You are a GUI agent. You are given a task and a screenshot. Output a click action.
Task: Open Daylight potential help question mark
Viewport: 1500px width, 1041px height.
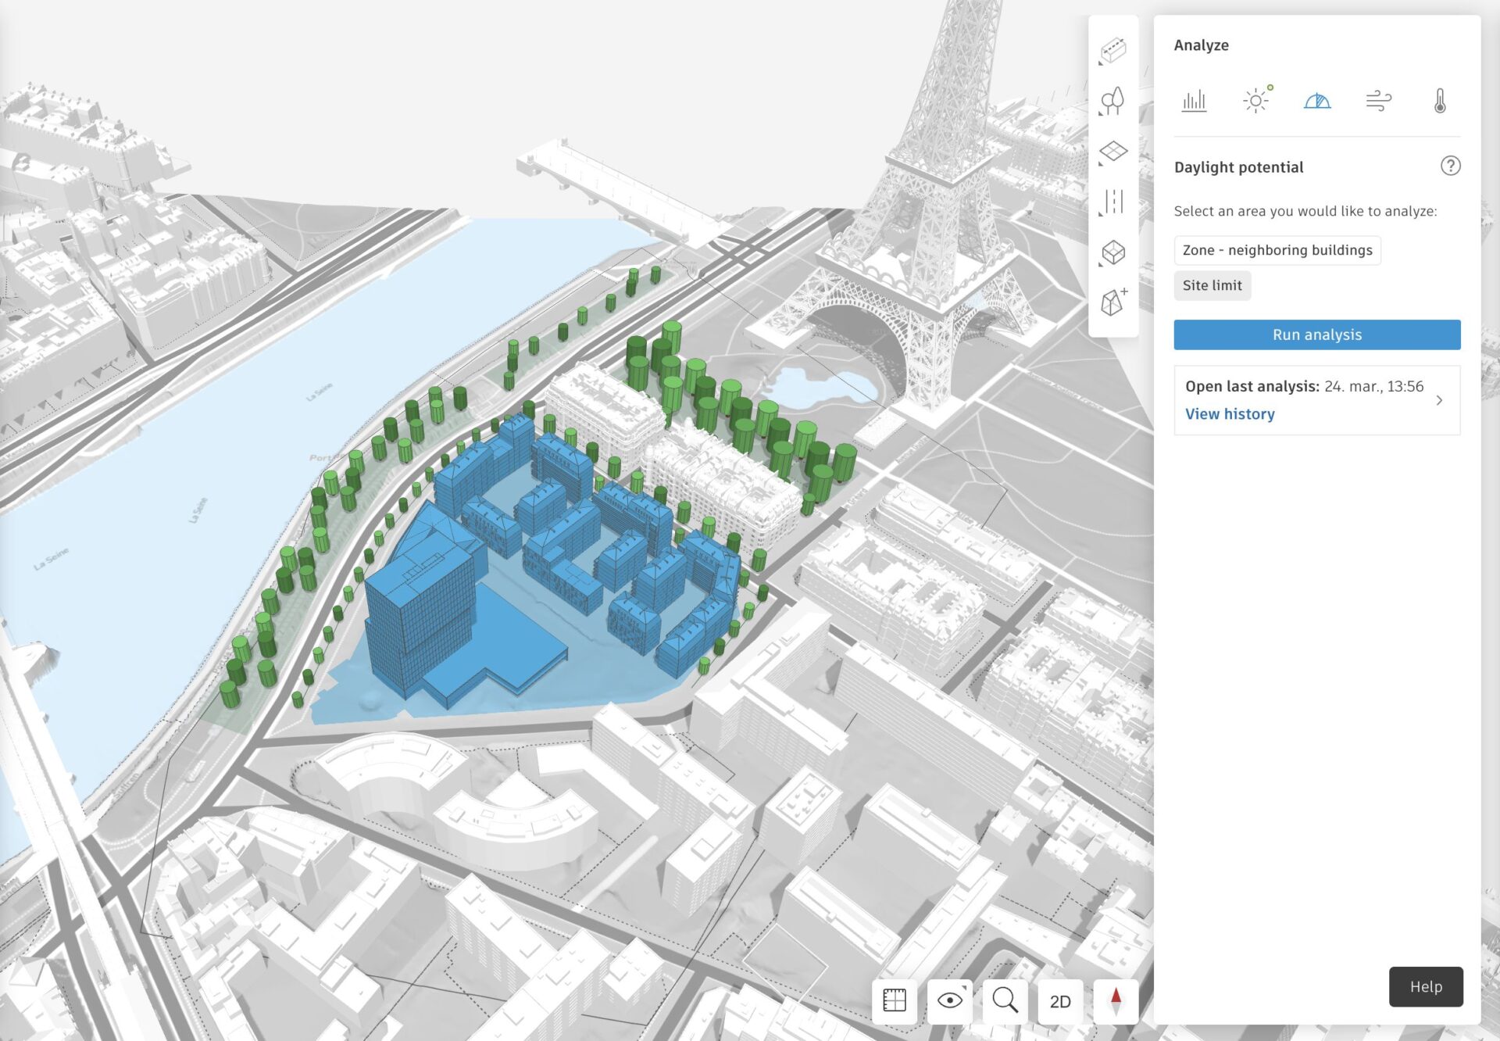coord(1450,166)
